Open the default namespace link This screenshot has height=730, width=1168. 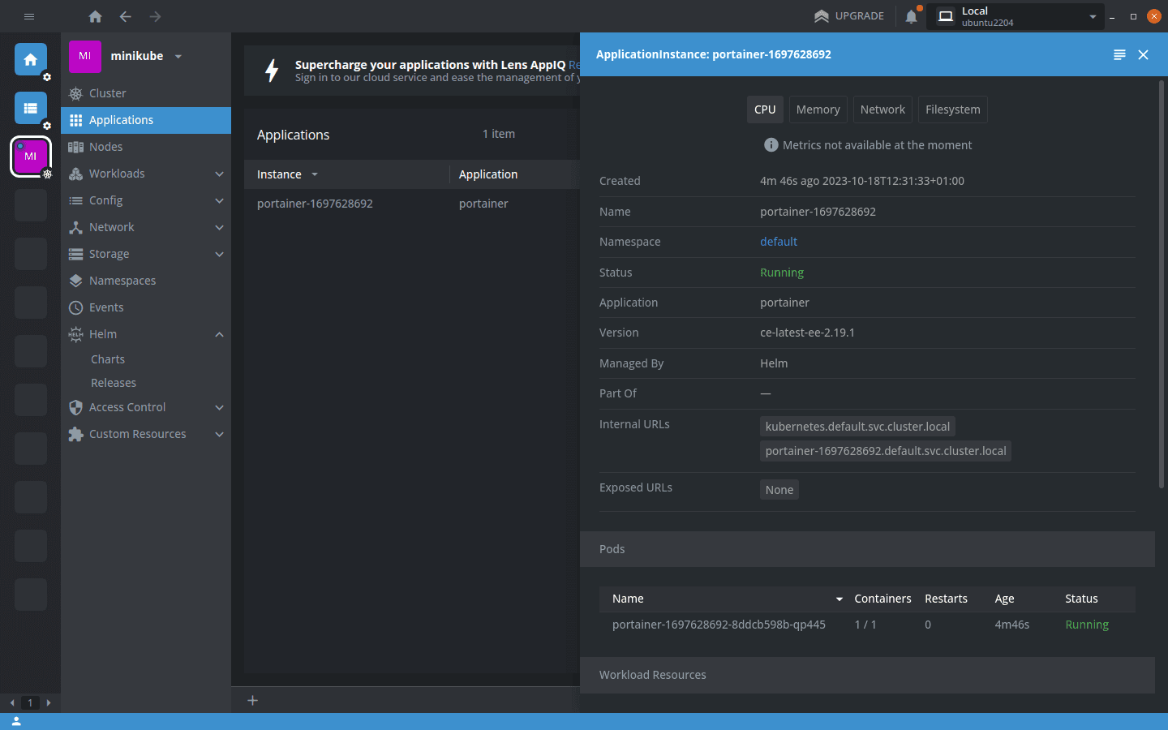coord(779,242)
